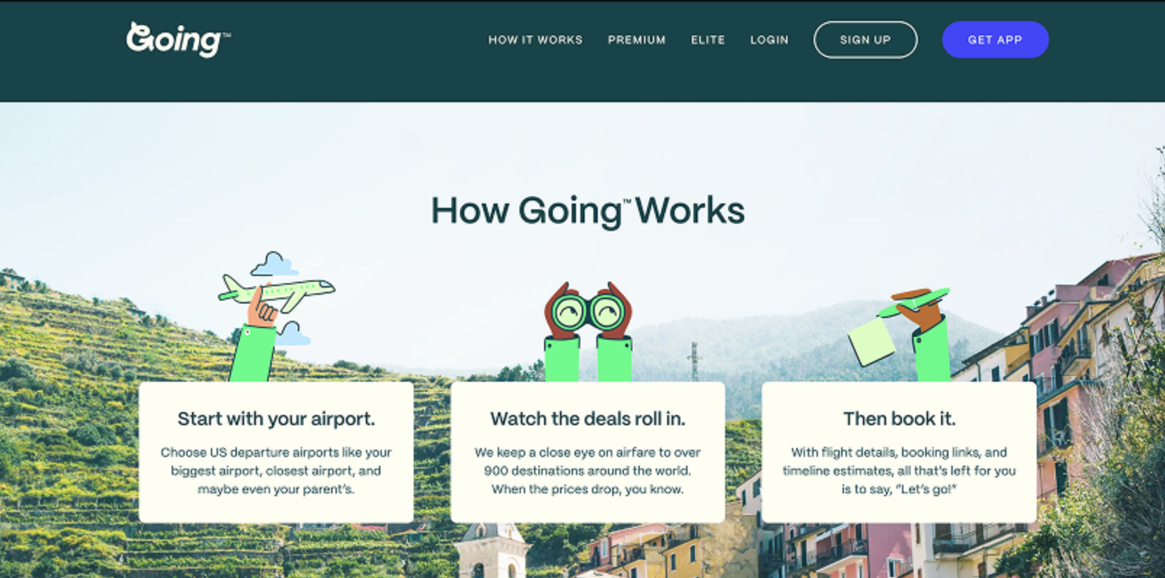Click the blue cloud above the airplane
Viewport: 1165px width, 578px height.
(273, 264)
